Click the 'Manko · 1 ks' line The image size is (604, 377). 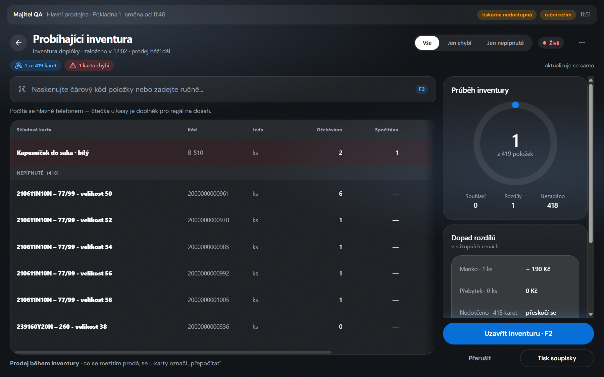(515, 269)
